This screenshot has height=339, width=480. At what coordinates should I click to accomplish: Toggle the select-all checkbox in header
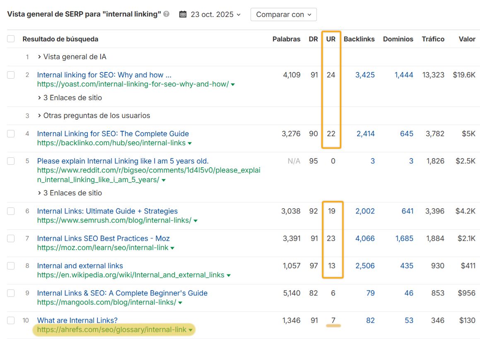tap(11, 38)
